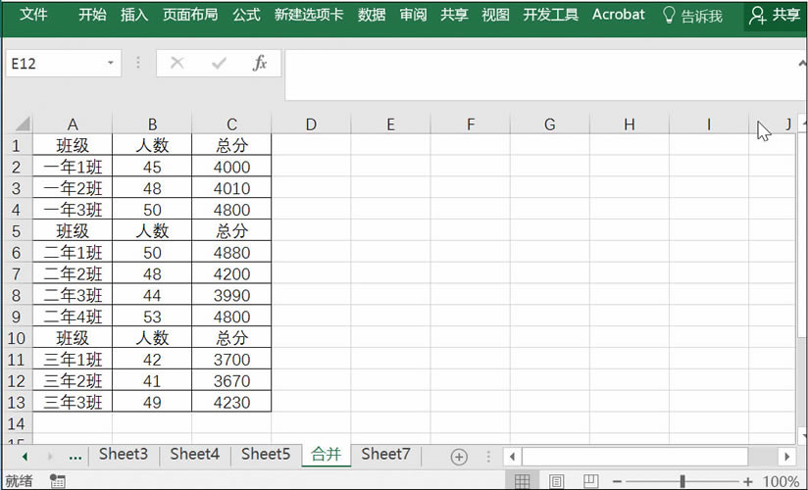808x490 pixels.
Task: Select column D header
Action: coord(311,124)
